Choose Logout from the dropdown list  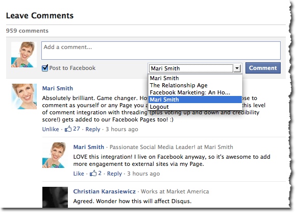(x=195, y=107)
